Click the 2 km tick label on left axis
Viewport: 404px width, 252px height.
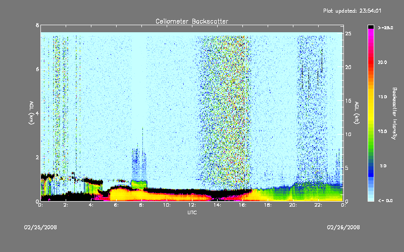37,157
